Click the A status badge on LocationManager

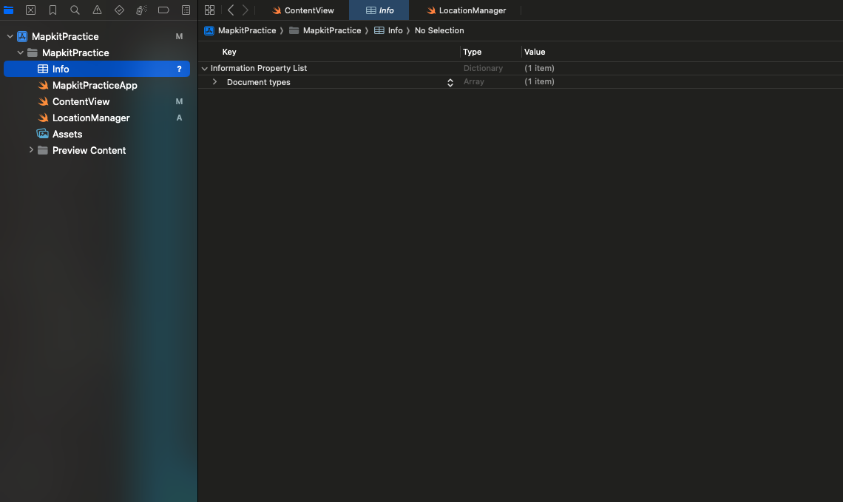point(179,118)
